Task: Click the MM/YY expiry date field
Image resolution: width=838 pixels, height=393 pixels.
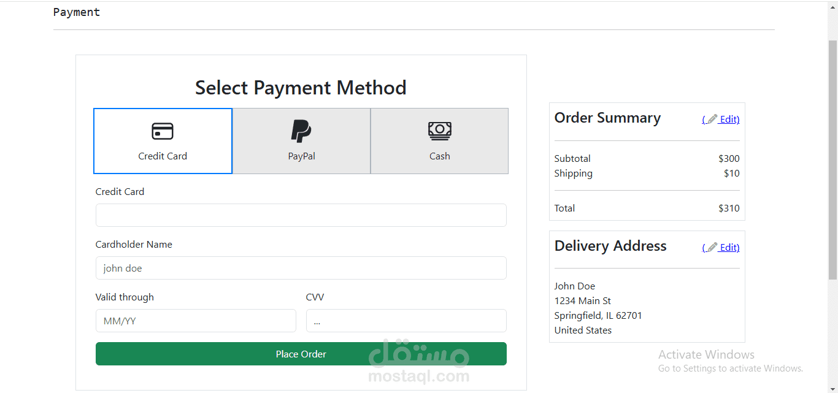Action: point(196,321)
